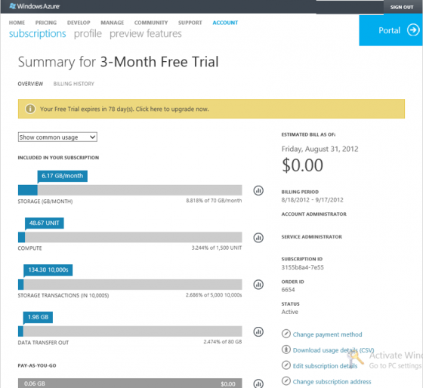Click the Data Transfer Out progress bar
Image resolution: width=423 pixels, height=388 pixels.
coord(130,331)
